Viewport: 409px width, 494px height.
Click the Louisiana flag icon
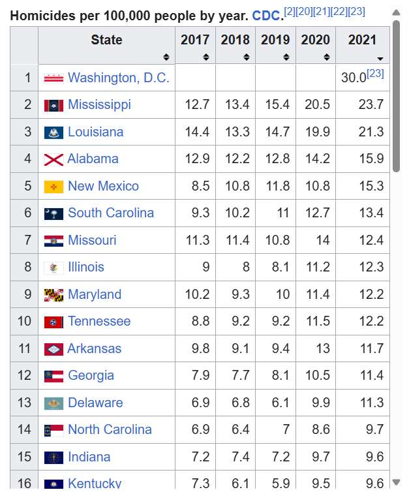53,132
